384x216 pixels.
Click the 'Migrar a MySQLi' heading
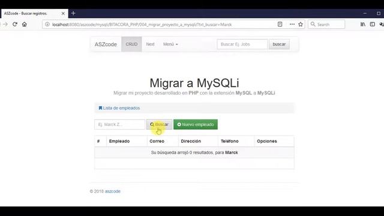(194, 83)
